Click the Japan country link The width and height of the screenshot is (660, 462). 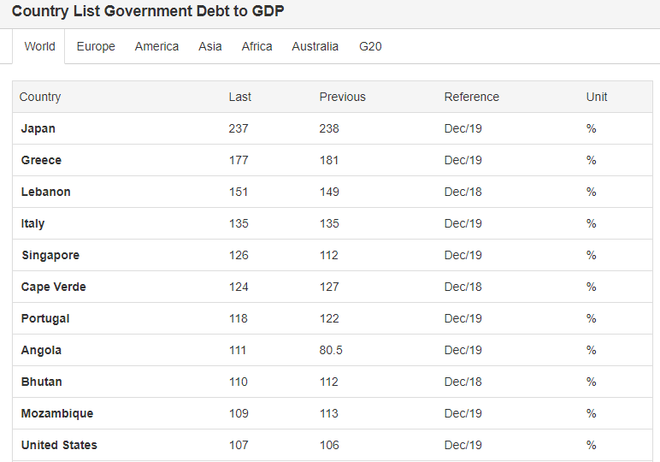tap(38, 128)
